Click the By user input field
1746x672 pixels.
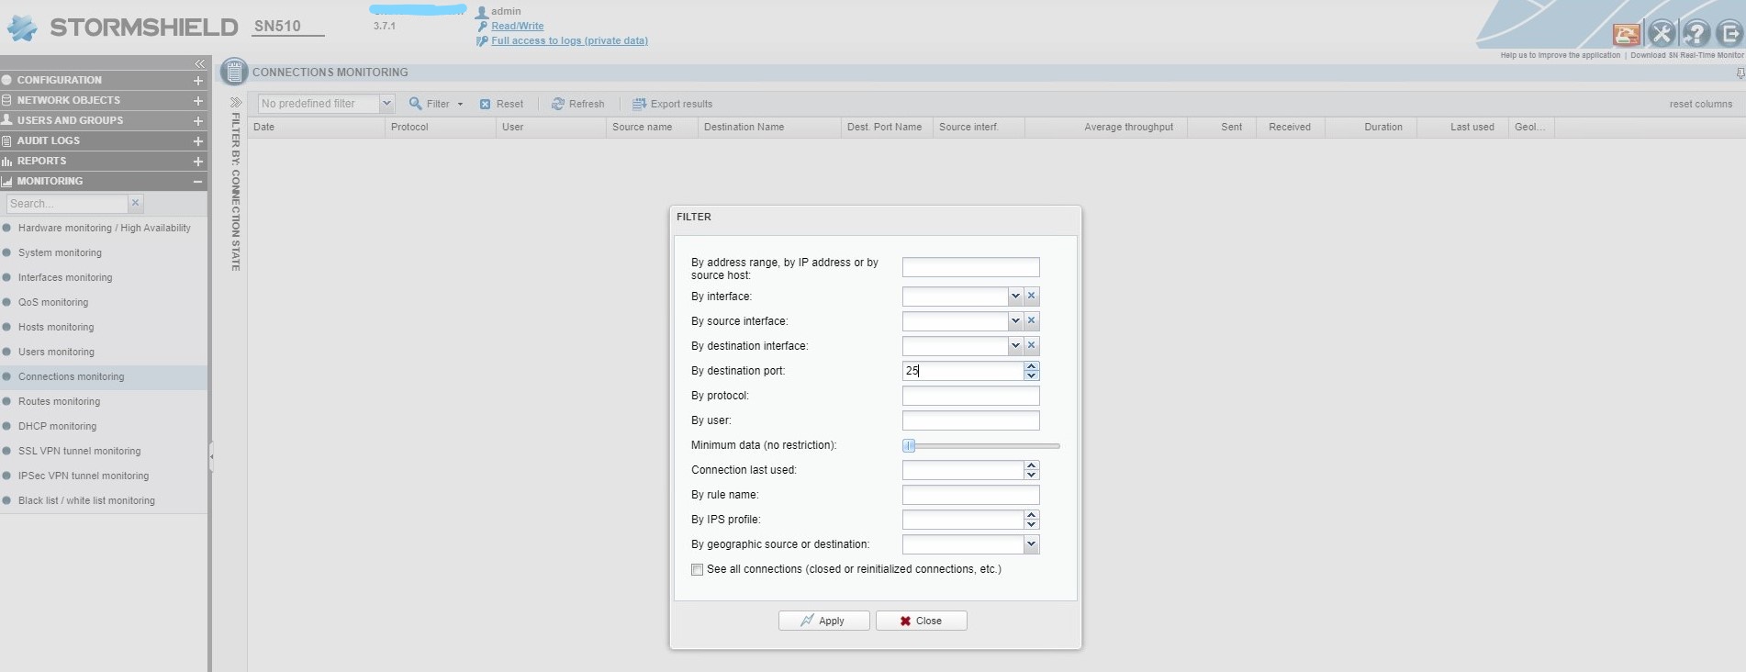[x=970, y=420]
